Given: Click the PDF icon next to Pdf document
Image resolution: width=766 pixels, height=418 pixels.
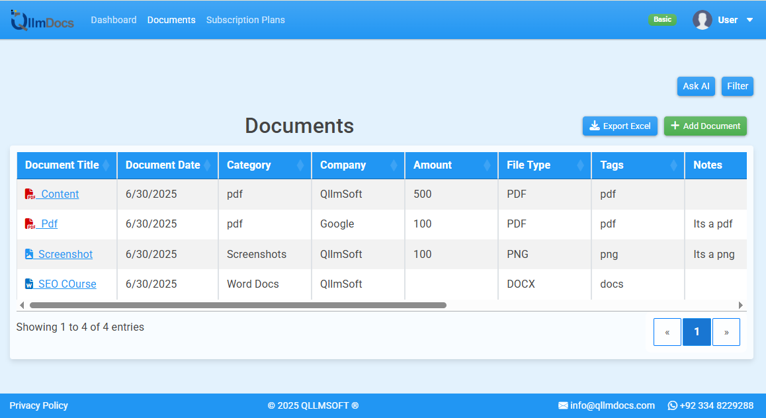Looking at the screenshot, I should click(x=29, y=224).
